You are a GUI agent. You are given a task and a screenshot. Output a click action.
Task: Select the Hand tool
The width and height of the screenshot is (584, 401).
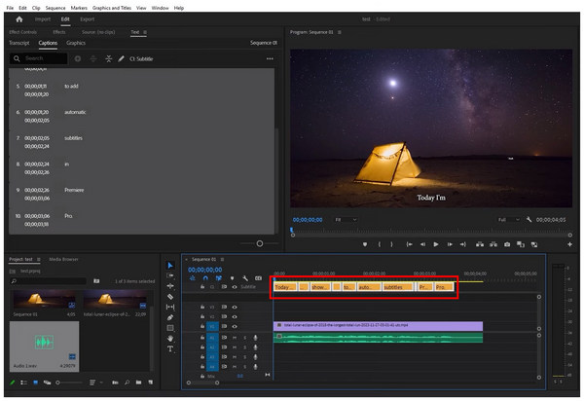pyautogui.click(x=170, y=338)
